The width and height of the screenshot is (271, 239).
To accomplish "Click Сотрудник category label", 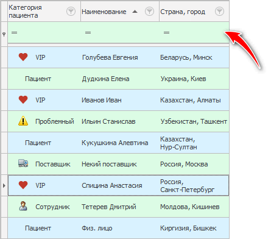I will point(52,207).
